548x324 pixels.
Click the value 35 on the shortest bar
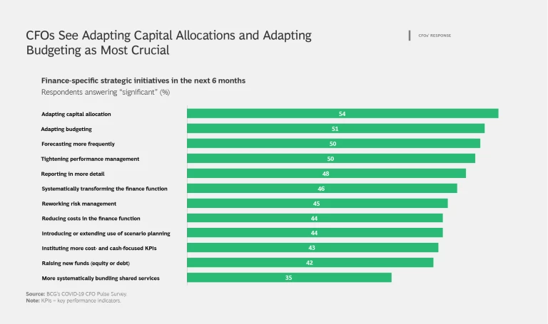(288, 277)
